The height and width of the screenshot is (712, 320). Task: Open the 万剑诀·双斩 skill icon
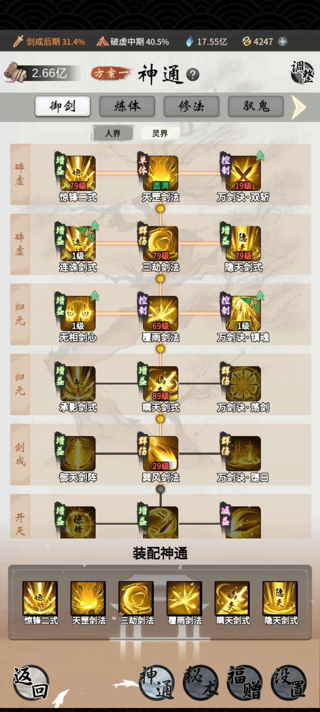click(x=243, y=173)
